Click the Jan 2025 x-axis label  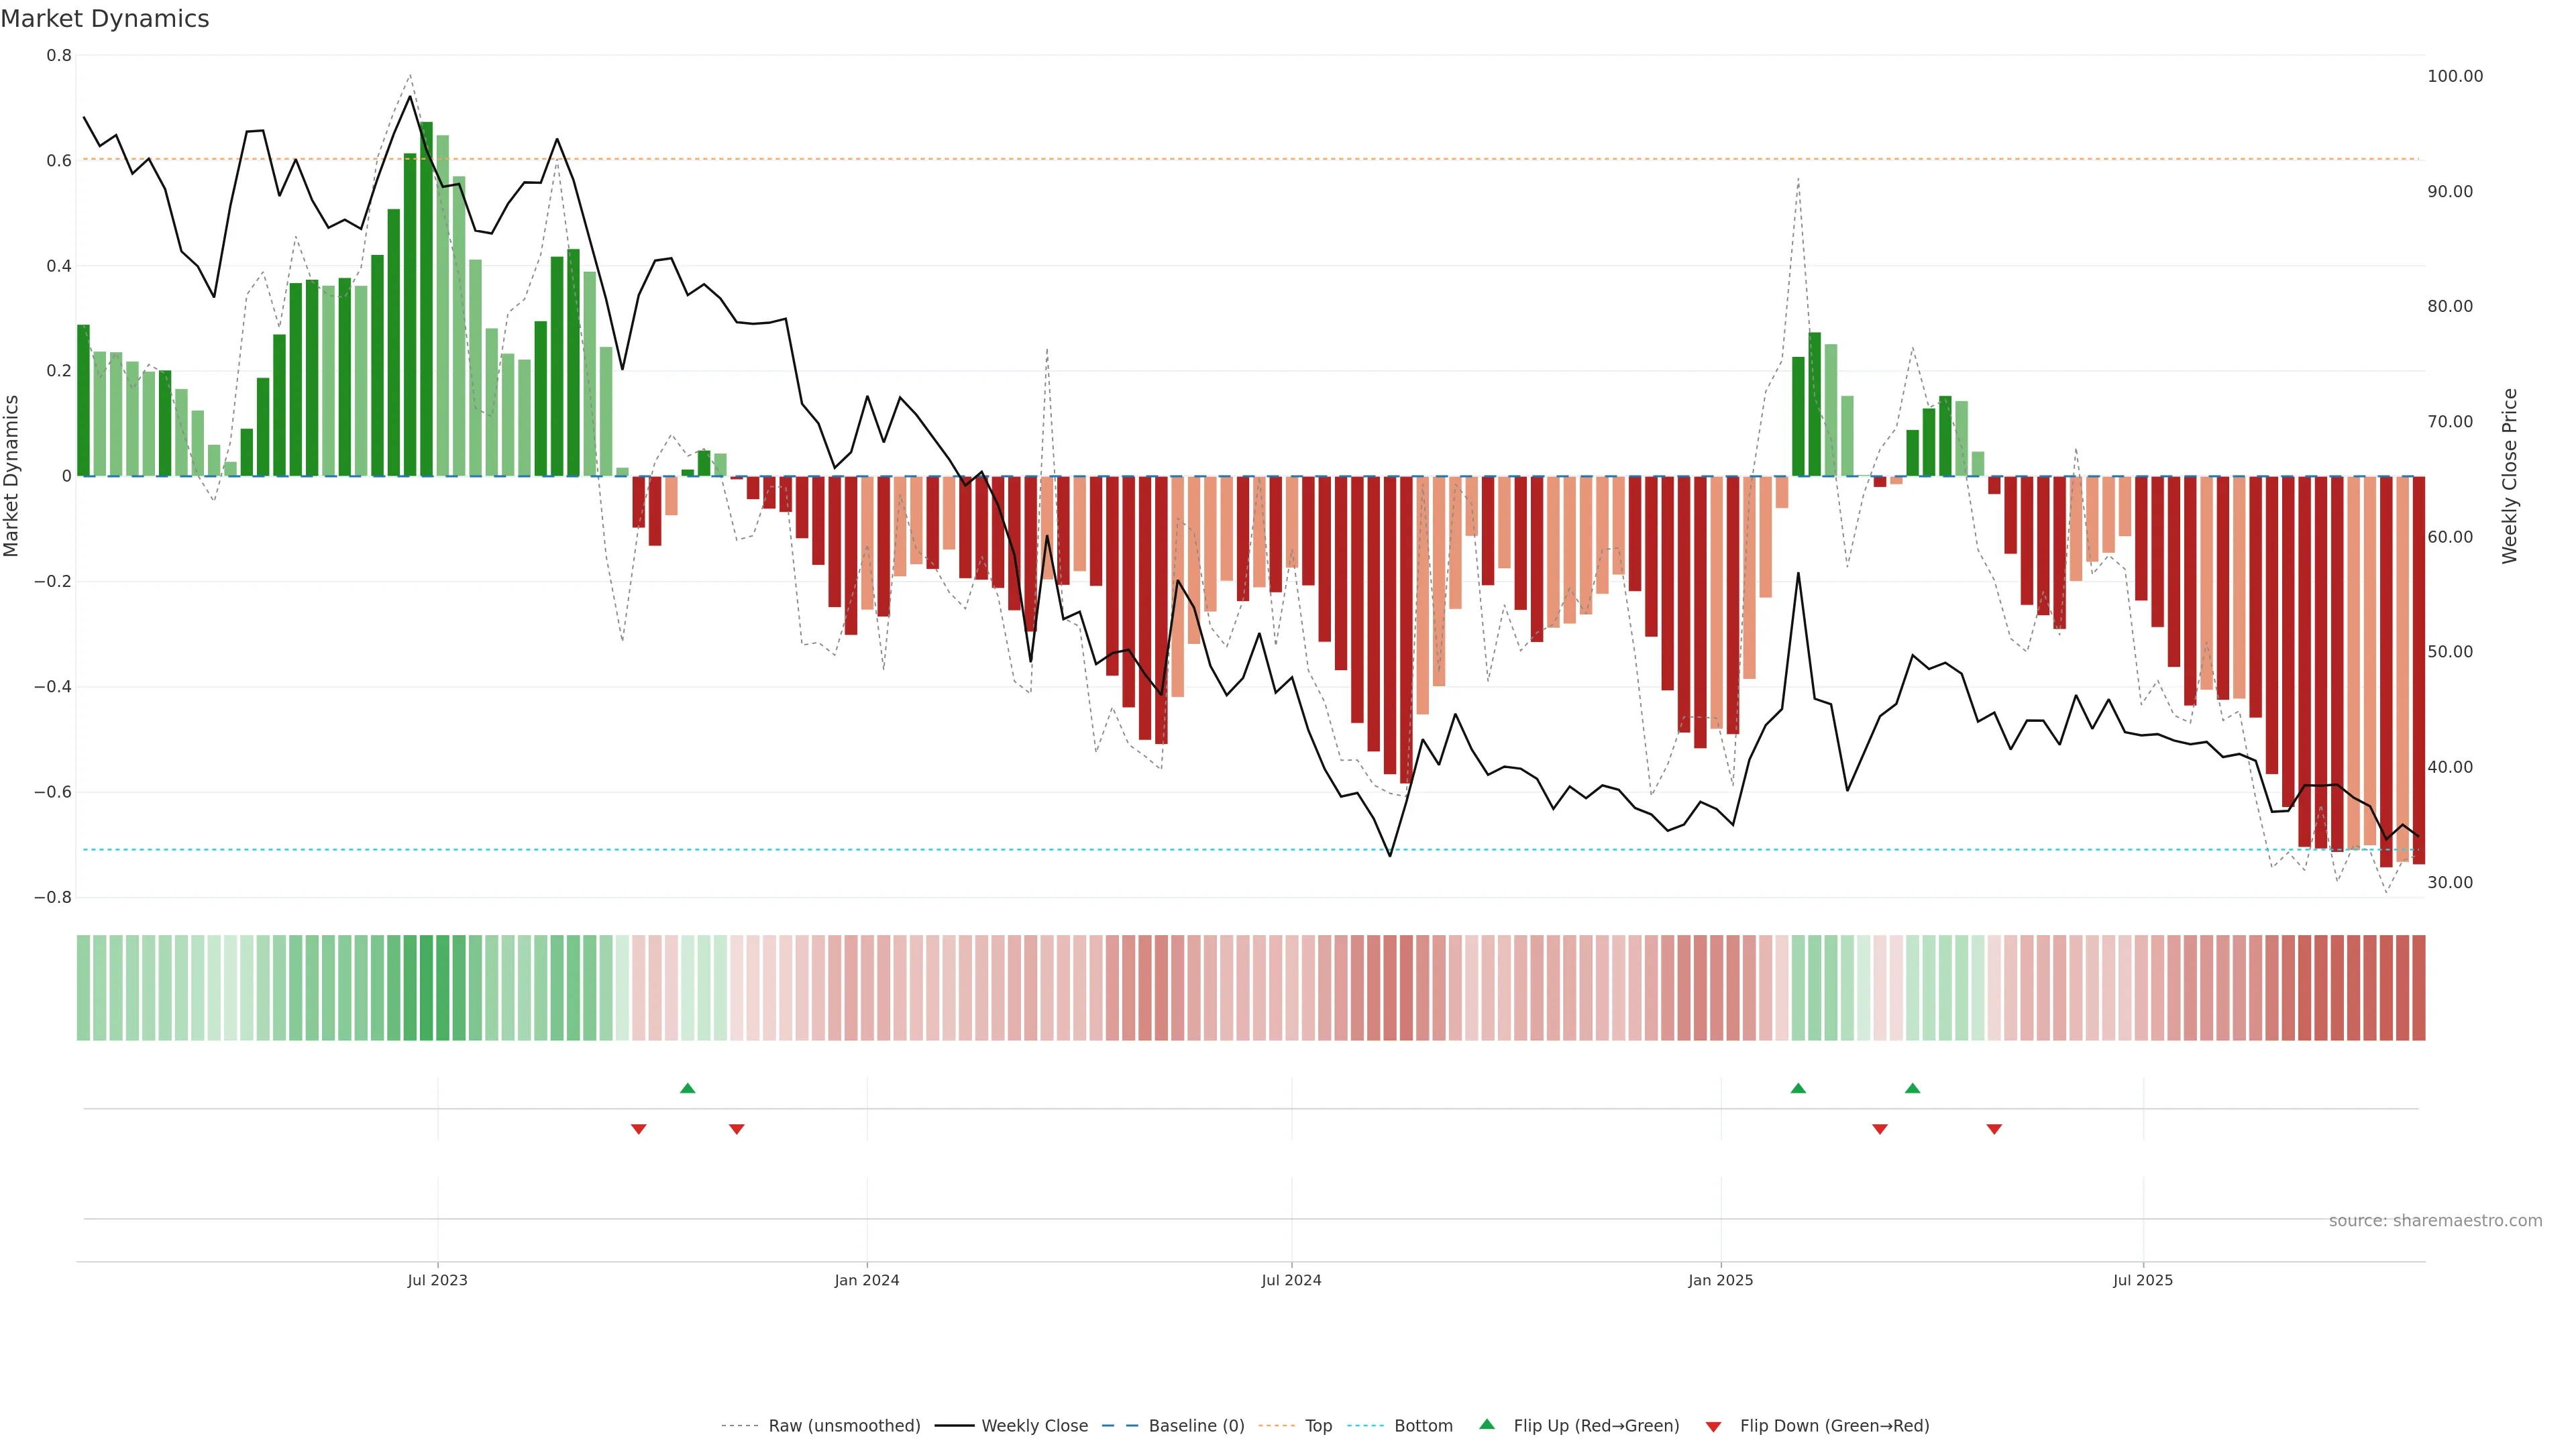coord(1720,1280)
